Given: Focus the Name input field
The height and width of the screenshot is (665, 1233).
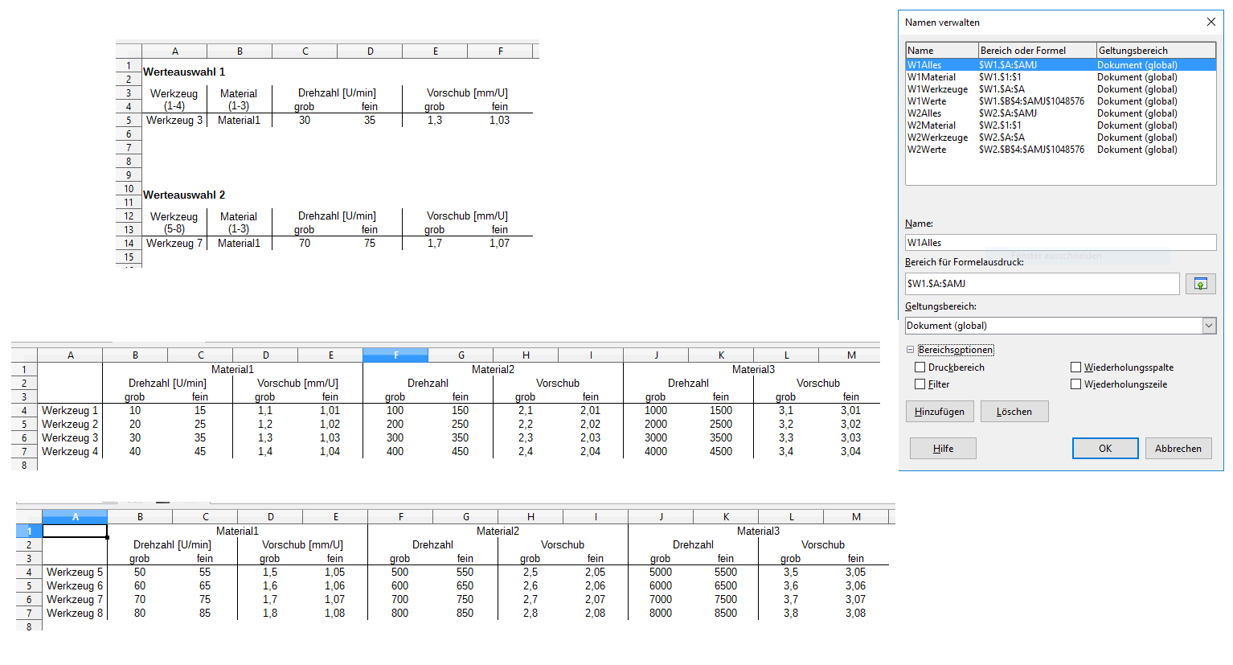Looking at the screenshot, I should [x=1060, y=242].
